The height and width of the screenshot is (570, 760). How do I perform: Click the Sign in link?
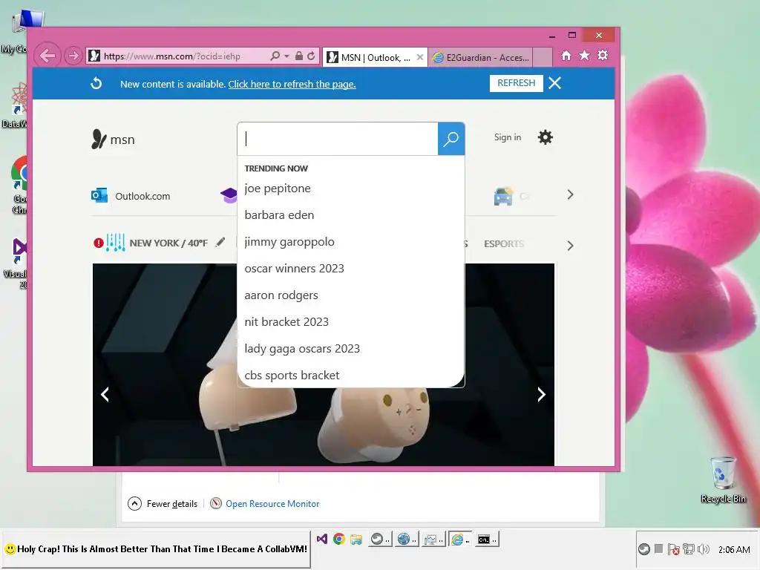point(508,137)
